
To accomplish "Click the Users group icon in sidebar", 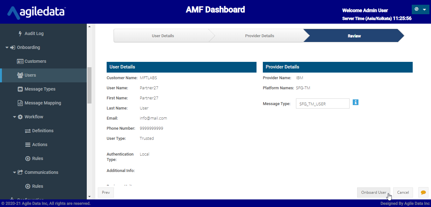I will click(20, 75).
